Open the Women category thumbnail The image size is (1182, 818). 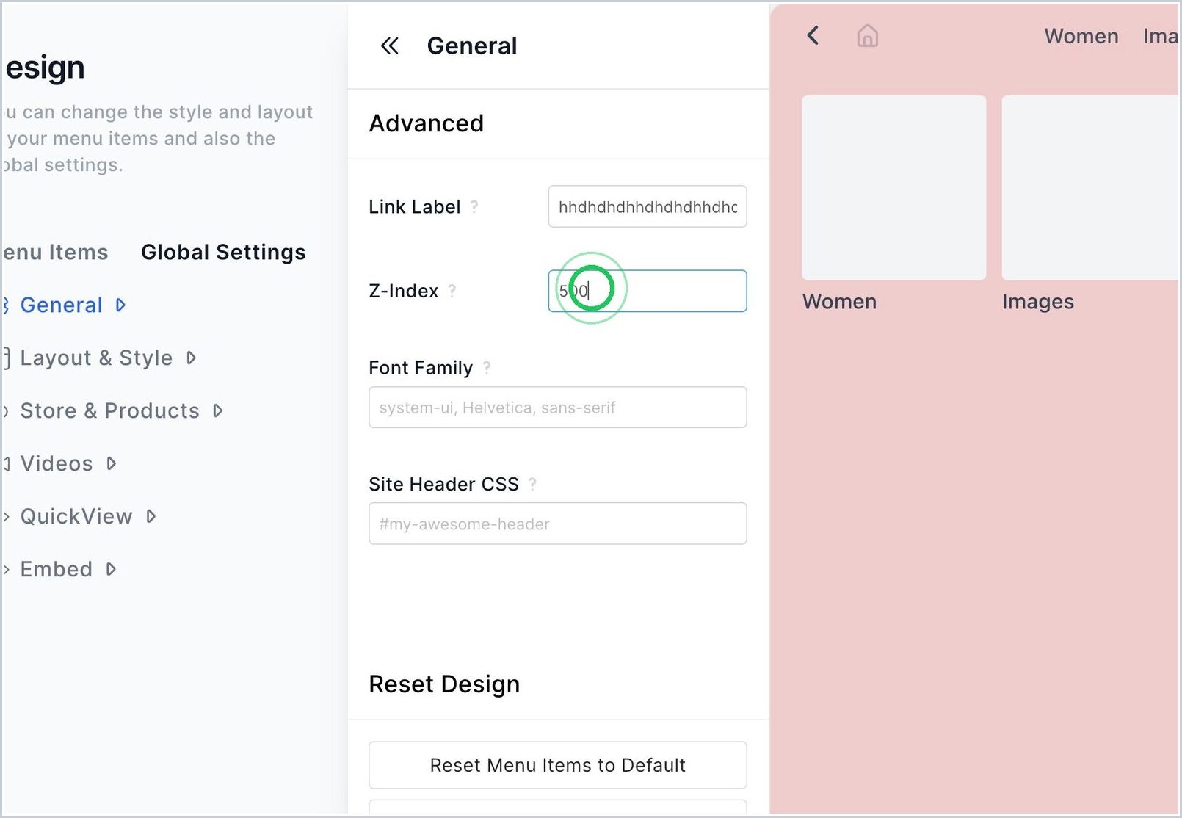[x=894, y=187]
